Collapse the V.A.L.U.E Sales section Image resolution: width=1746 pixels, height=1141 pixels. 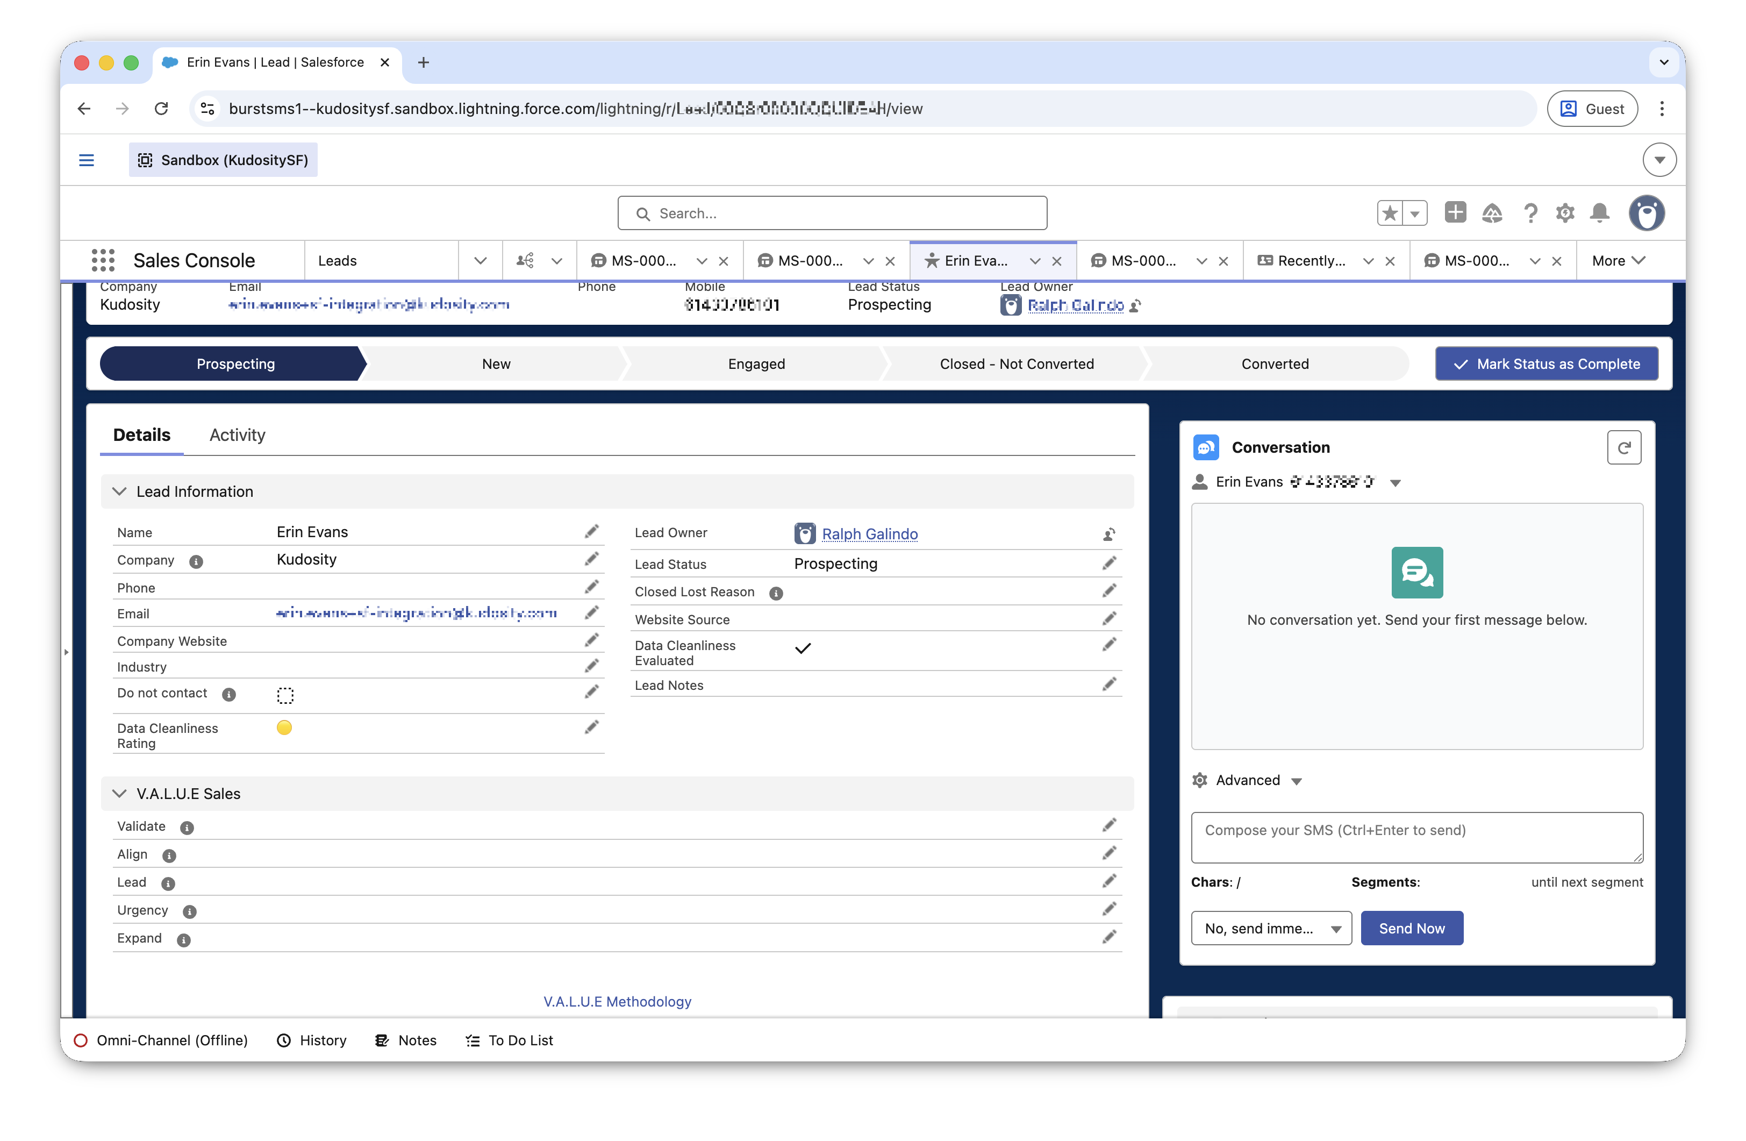(x=119, y=794)
